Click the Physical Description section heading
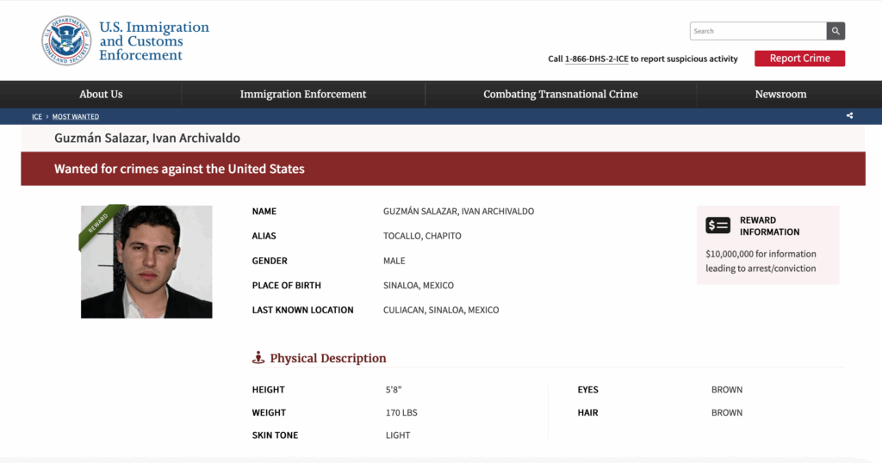The width and height of the screenshot is (882, 463). (328, 358)
